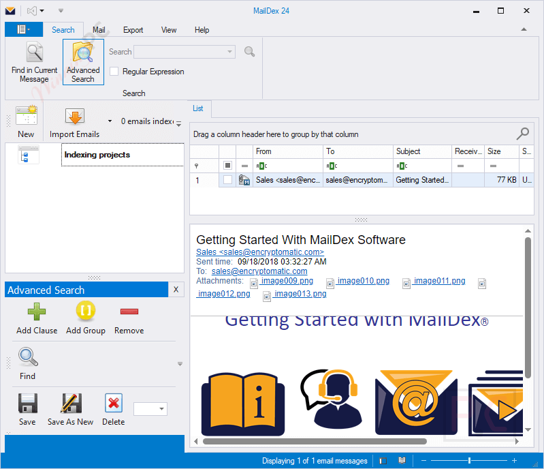
Task: Open the Mail ribbon tab
Action: (99, 30)
